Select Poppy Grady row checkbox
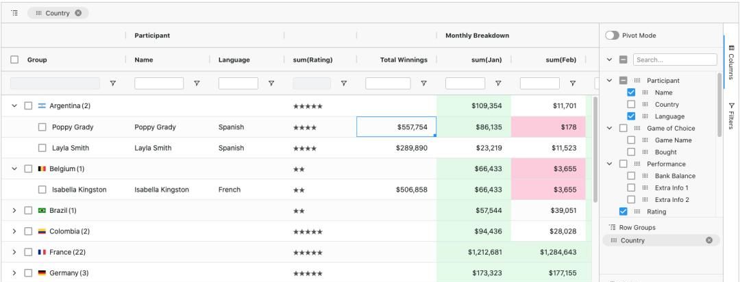The image size is (740, 282). [x=42, y=127]
